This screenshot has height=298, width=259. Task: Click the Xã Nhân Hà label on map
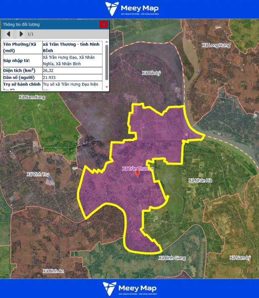[200, 180]
